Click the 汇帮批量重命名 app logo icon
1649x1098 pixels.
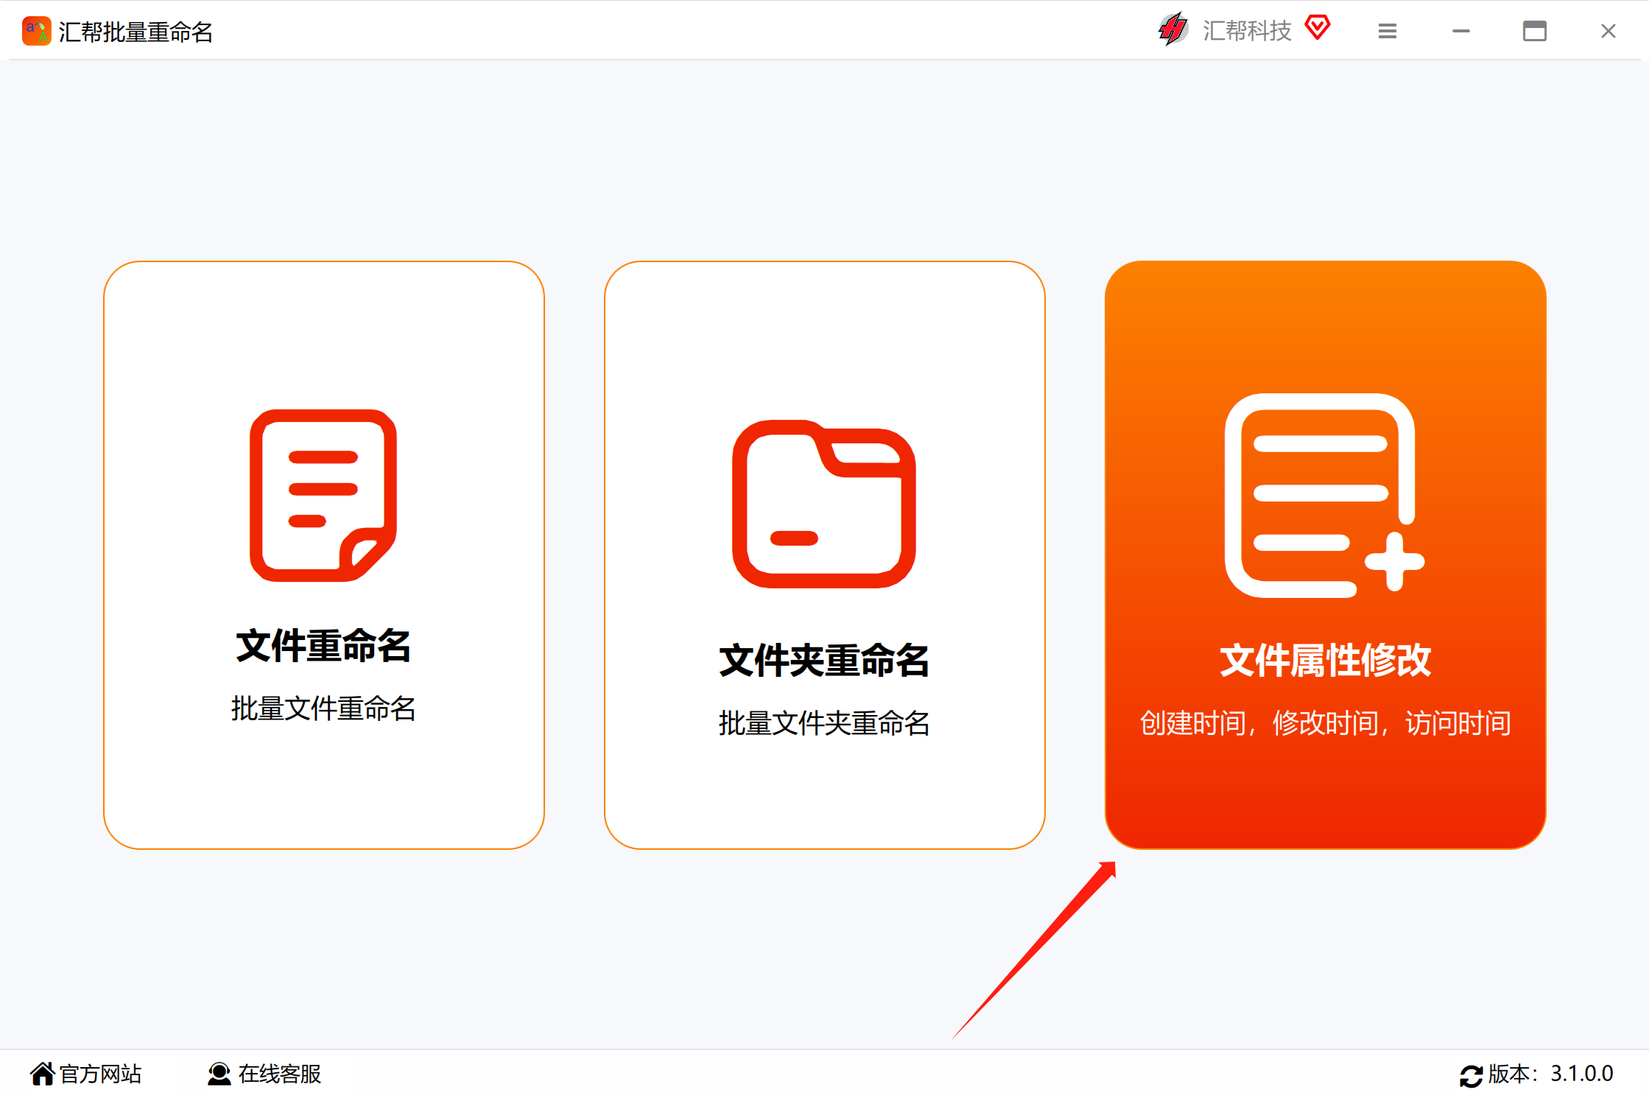point(36,32)
